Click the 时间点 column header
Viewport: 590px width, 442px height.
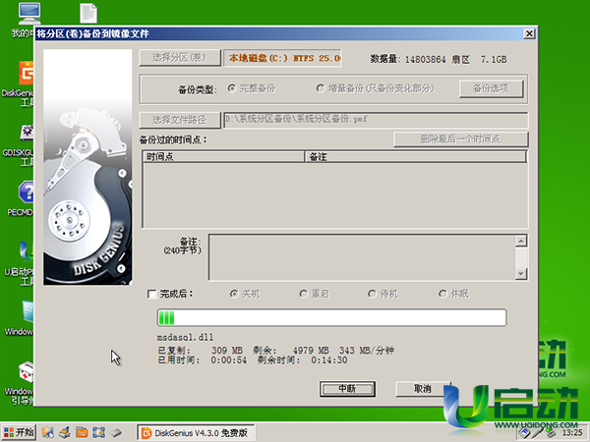pos(223,157)
